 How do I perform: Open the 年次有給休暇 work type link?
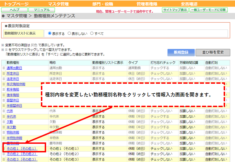click(16, 84)
